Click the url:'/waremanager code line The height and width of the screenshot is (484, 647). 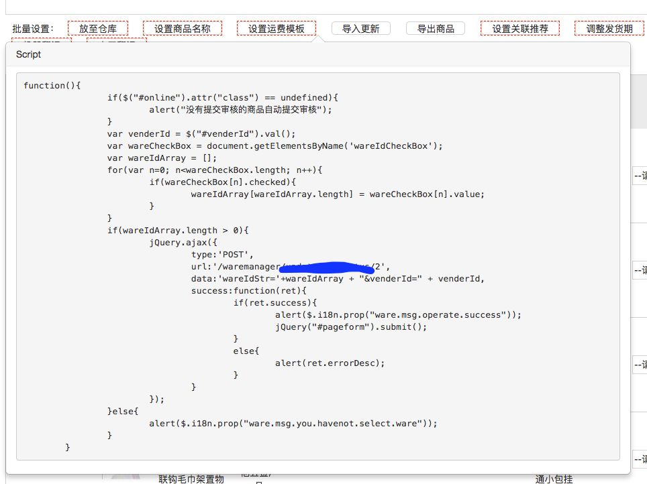coord(290,267)
